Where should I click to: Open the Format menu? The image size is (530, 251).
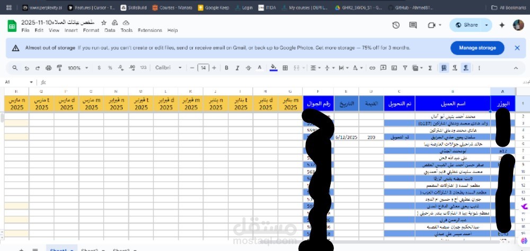click(x=91, y=30)
